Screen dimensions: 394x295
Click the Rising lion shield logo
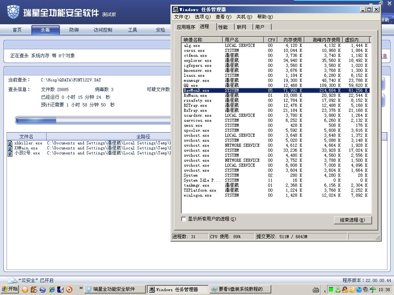[13, 12]
